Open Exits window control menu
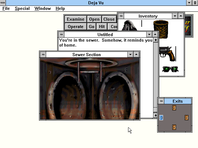 click(161, 101)
